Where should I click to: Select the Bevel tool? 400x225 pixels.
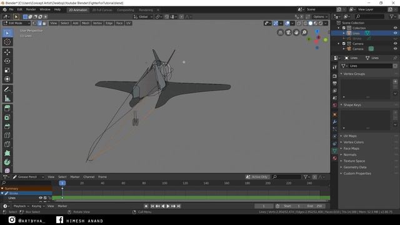click(x=7, y=126)
